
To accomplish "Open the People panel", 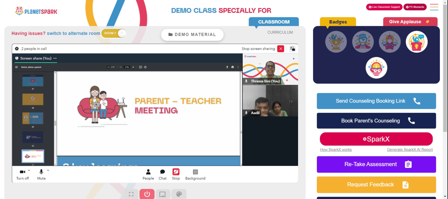I will 148,174.
